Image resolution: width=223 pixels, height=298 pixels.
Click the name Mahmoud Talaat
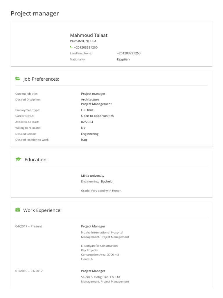(89, 35)
